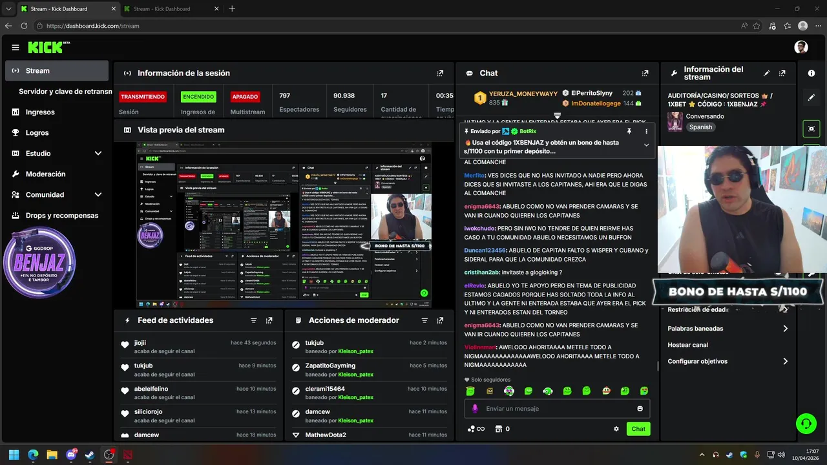The width and height of the screenshot is (827, 465).
Task: Open the browser tab list dropdown
Action: click(8, 9)
